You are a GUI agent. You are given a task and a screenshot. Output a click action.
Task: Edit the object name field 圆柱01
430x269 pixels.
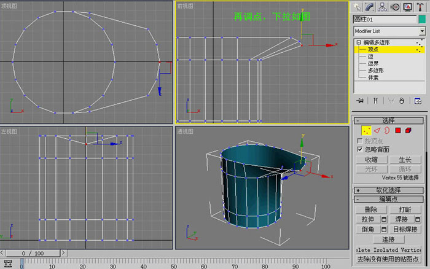pyautogui.click(x=385, y=19)
